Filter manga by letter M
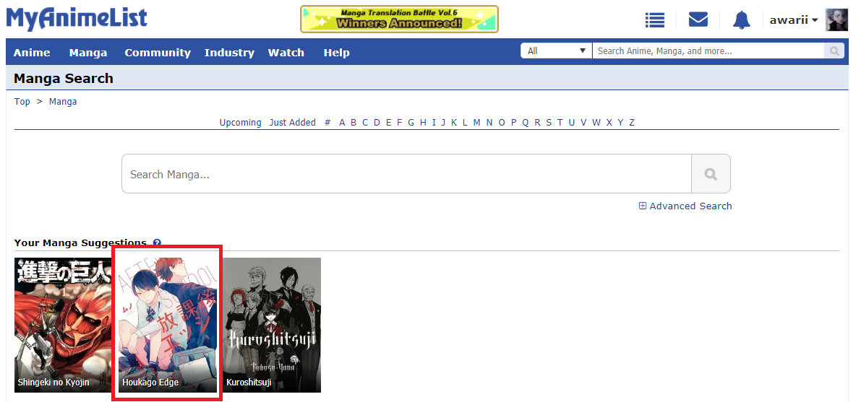Image resolution: width=856 pixels, height=402 pixels. (x=476, y=123)
